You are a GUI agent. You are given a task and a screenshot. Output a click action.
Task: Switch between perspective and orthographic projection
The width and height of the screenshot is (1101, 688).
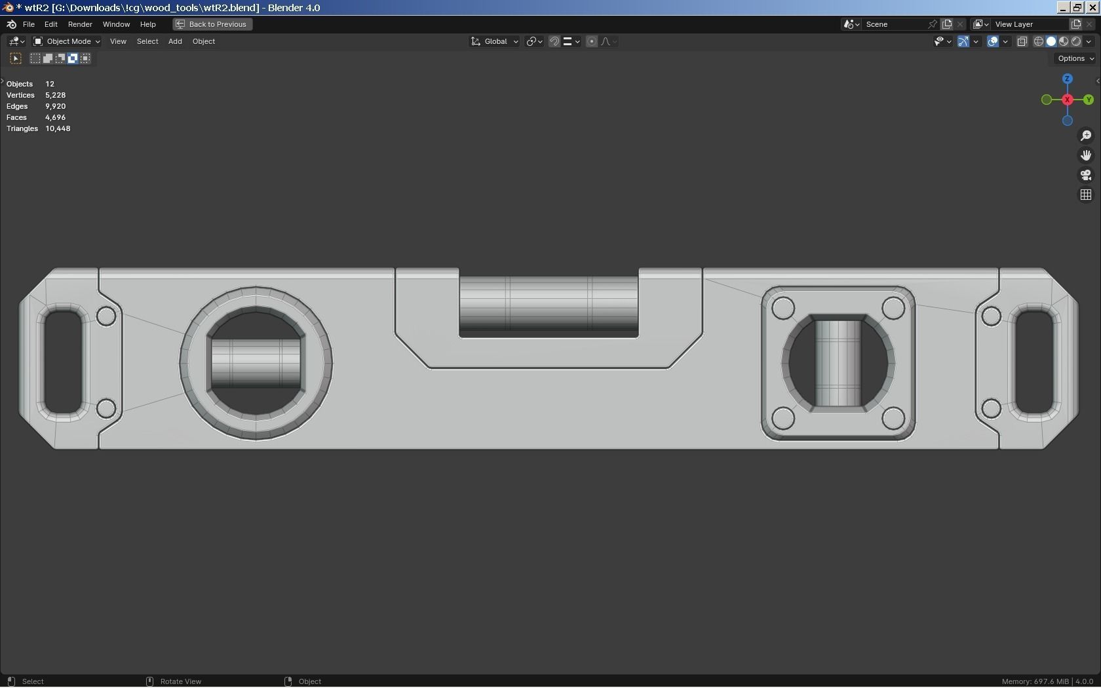pos(1086,195)
